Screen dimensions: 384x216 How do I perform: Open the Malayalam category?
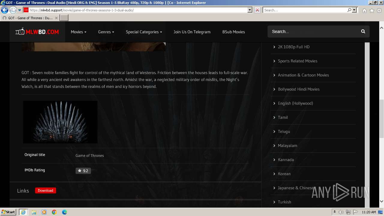point(287,145)
